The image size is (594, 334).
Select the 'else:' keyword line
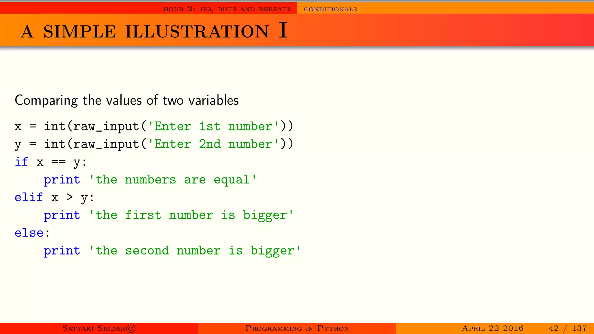pos(32,233)
